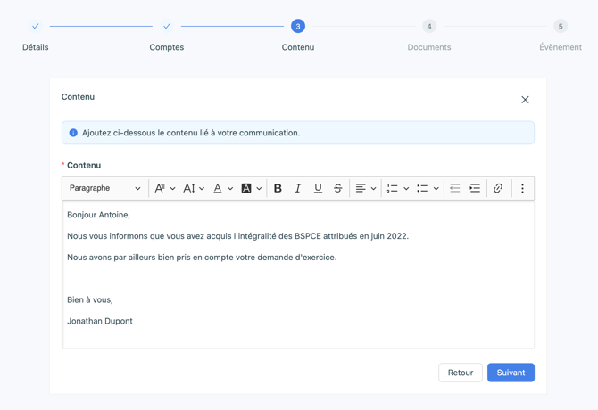Open the font size dropdown
The image size is (598, 410).
coord(194,188)
